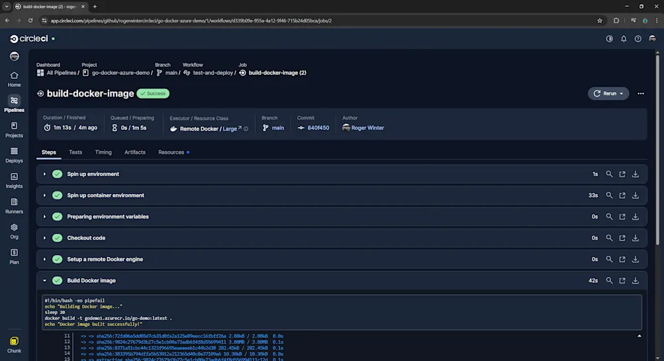Open Preparing environment variables output in new tab

pos(622,217)
